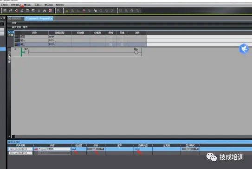Click the sixth icon in the first toolbar group

coord(33,11)
